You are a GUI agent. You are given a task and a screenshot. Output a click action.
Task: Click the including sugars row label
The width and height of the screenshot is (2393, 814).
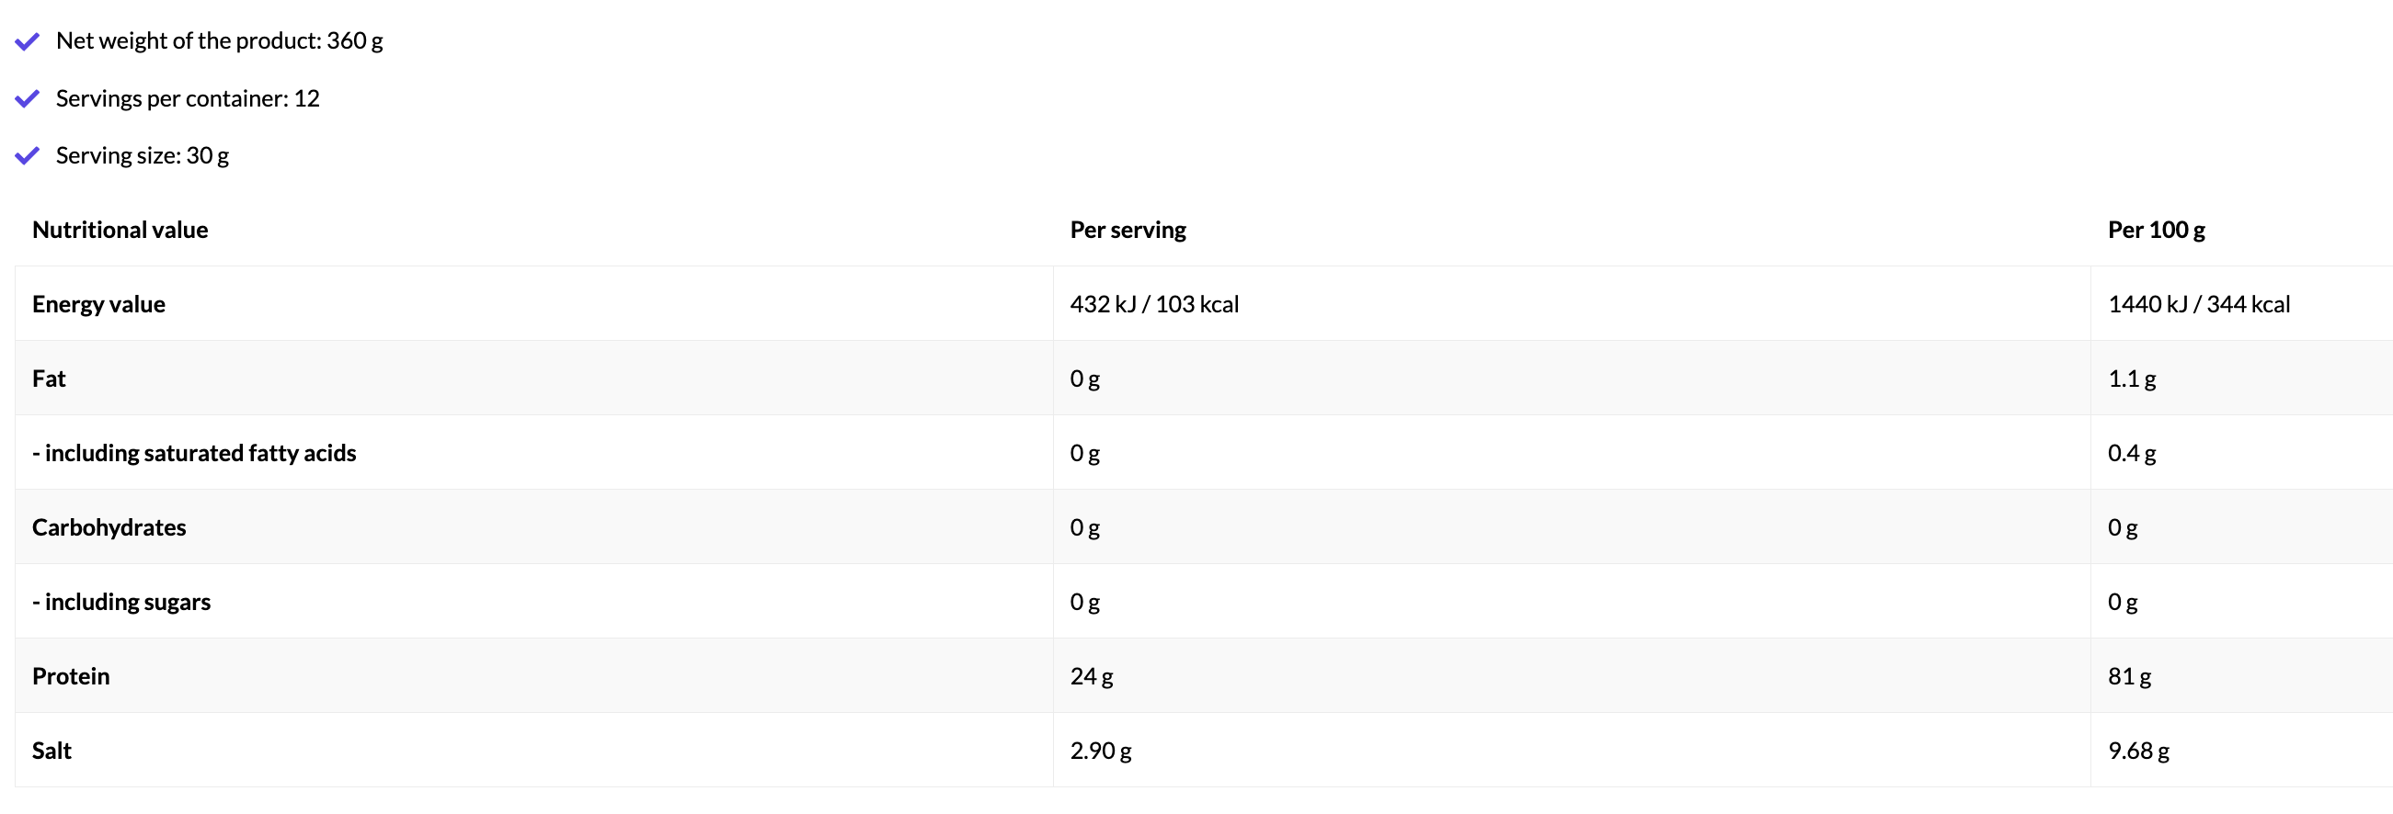point(121,602)
